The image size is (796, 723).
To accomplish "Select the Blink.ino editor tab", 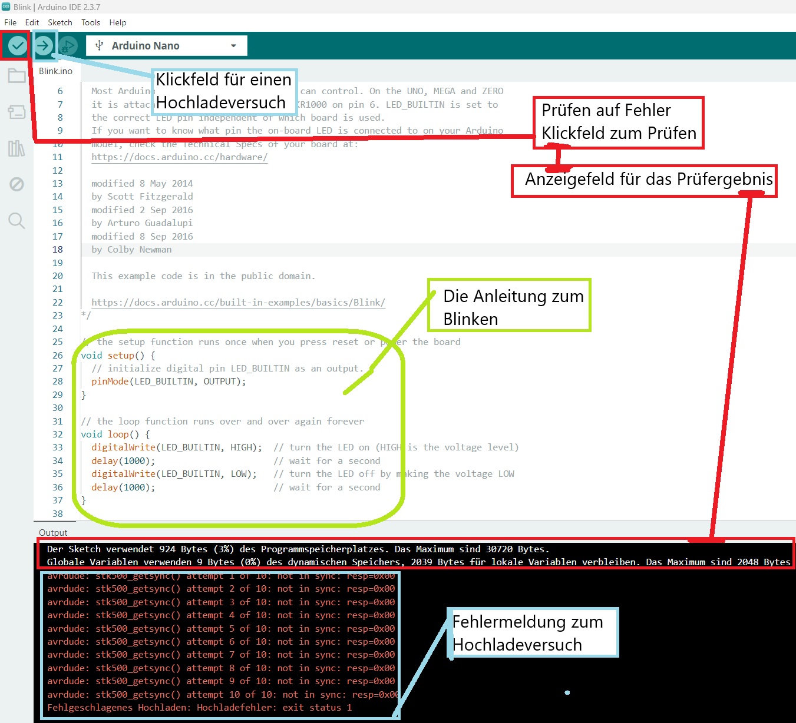I will (x=56, y=71).
